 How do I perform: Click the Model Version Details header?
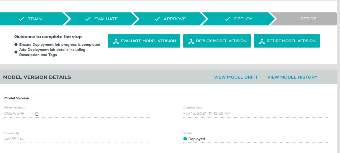pos(37,77)
